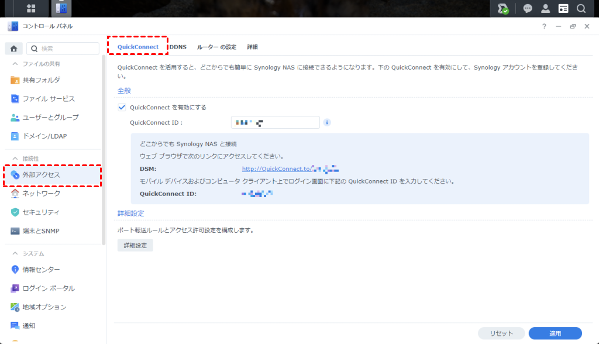The width and height of the screenshot is (599, 344).
Task: Maximize the Control Panel window
Action: (573, 26)
